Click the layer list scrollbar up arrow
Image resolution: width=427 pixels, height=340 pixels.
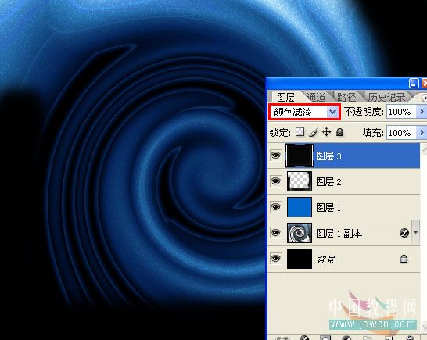[x=424, y=150]
